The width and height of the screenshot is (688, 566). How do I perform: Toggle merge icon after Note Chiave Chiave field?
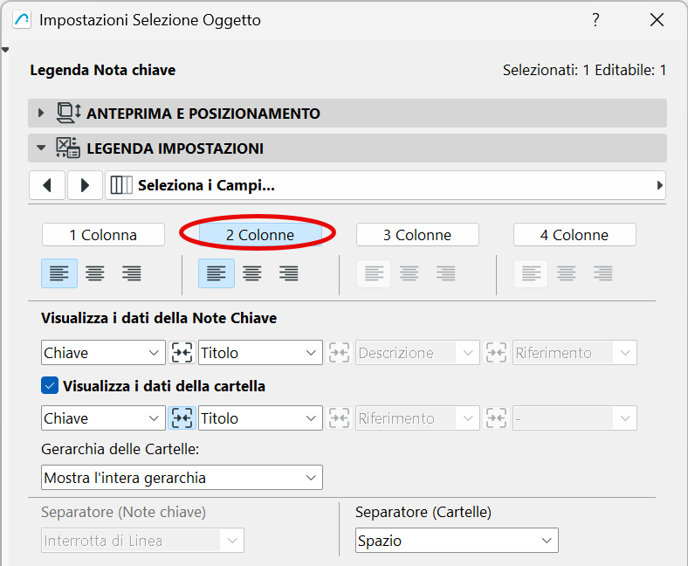point(182,353)
